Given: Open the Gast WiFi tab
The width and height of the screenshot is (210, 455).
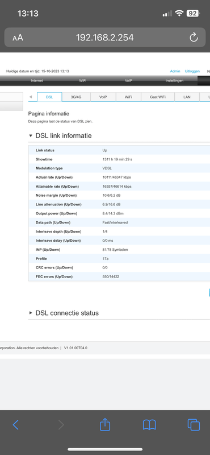Looking at the screenshot, I should (x=158, y=97).
